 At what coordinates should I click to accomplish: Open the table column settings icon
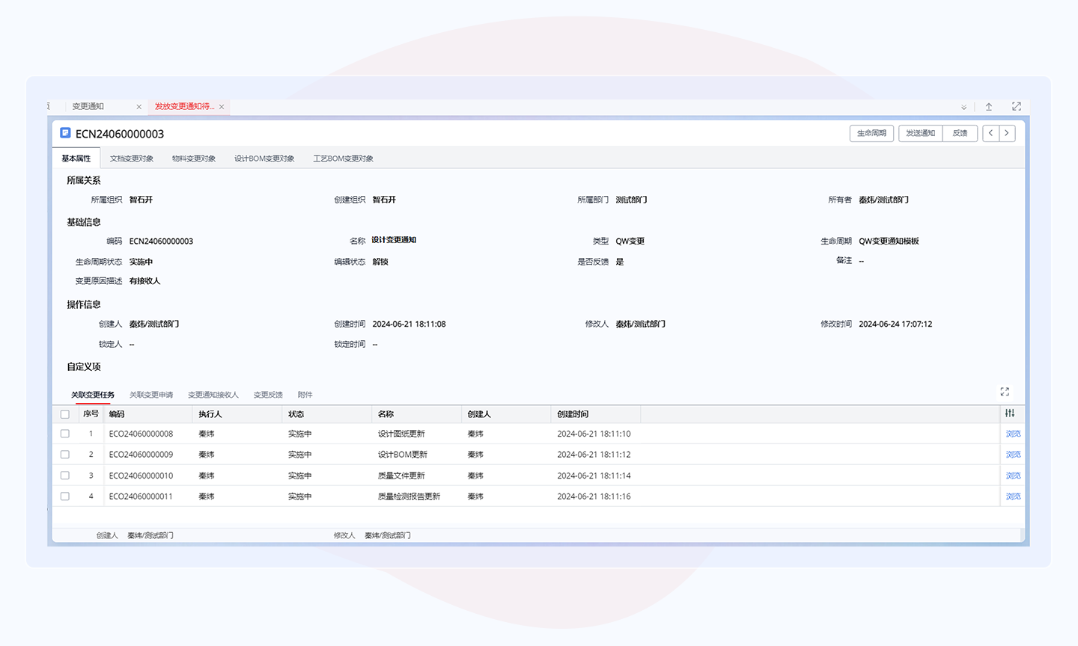pos(1010,413)
